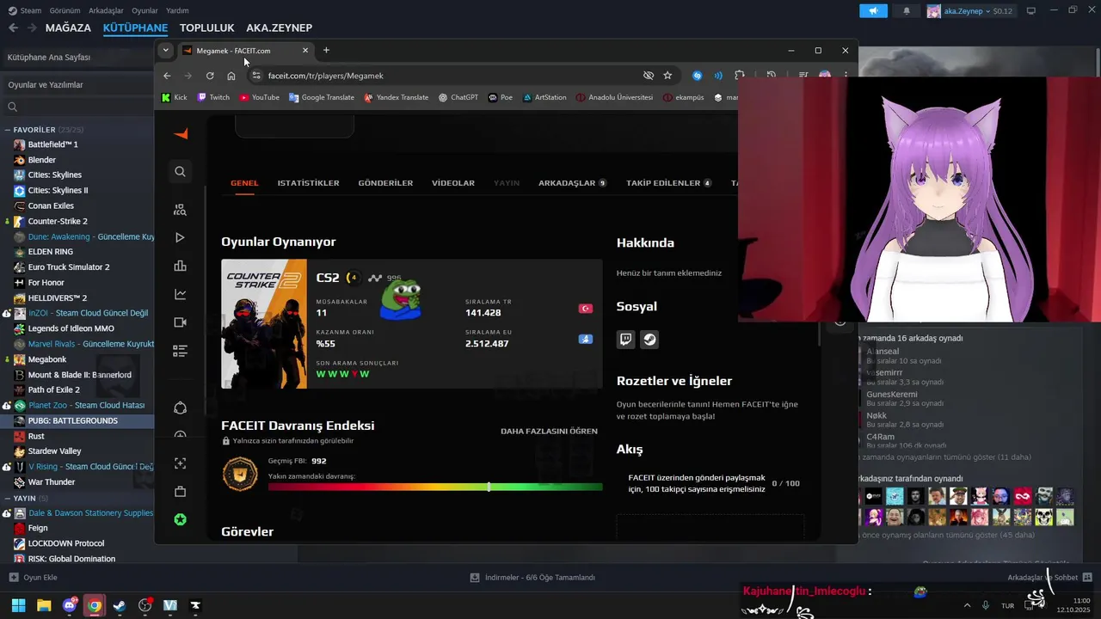
Task: Click the Steam library search field
Action: pos(77,107)
